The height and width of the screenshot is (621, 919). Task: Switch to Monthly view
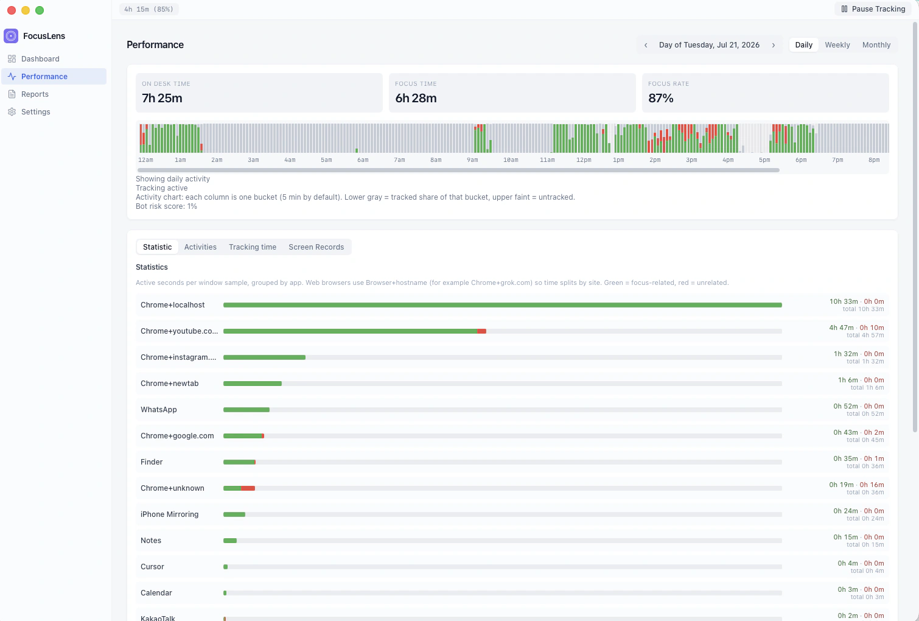click(876, 45)
